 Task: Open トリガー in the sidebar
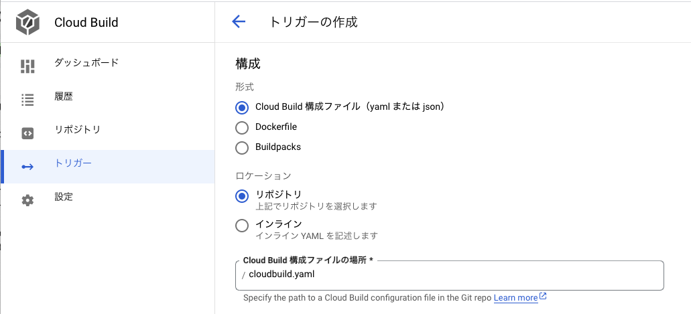click(x=108, y=167)
